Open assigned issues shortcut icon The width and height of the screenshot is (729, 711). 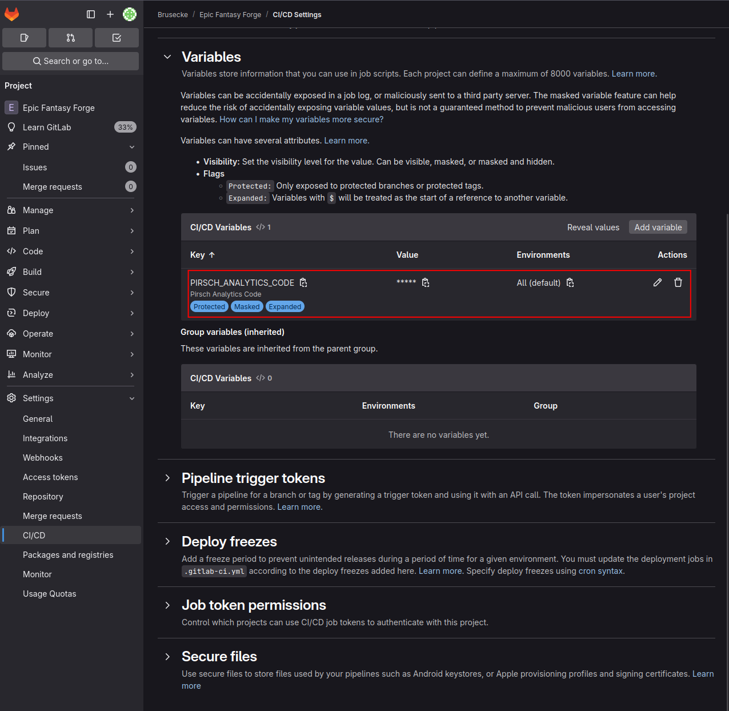25,38
